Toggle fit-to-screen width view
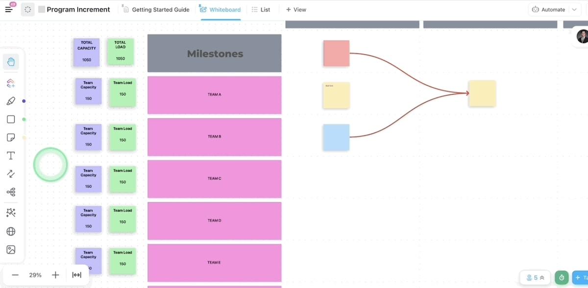588x288 pixels. tap(77, 275)
